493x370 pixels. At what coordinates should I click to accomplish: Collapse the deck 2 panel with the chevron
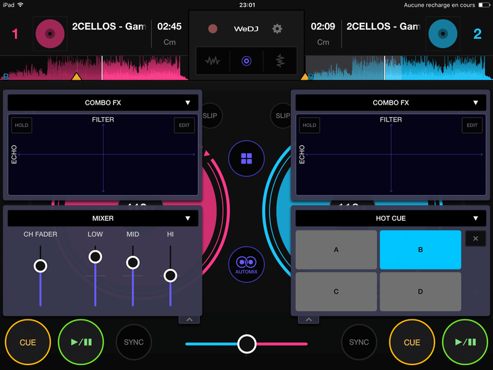pos(309,319)
